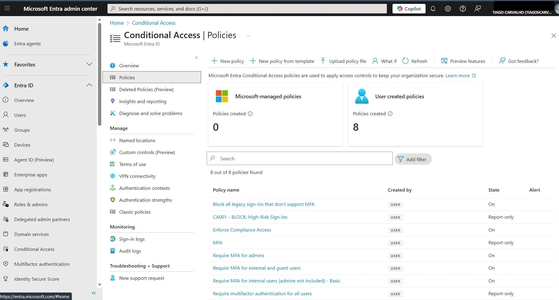Open the Learn more link
Screen dimensions: 559x300
(460, 75)
